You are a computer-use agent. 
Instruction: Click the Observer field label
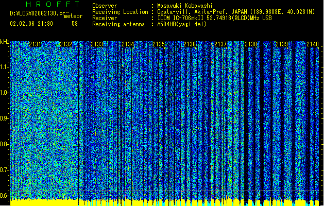pyautogui.click(x=105, y=6)
